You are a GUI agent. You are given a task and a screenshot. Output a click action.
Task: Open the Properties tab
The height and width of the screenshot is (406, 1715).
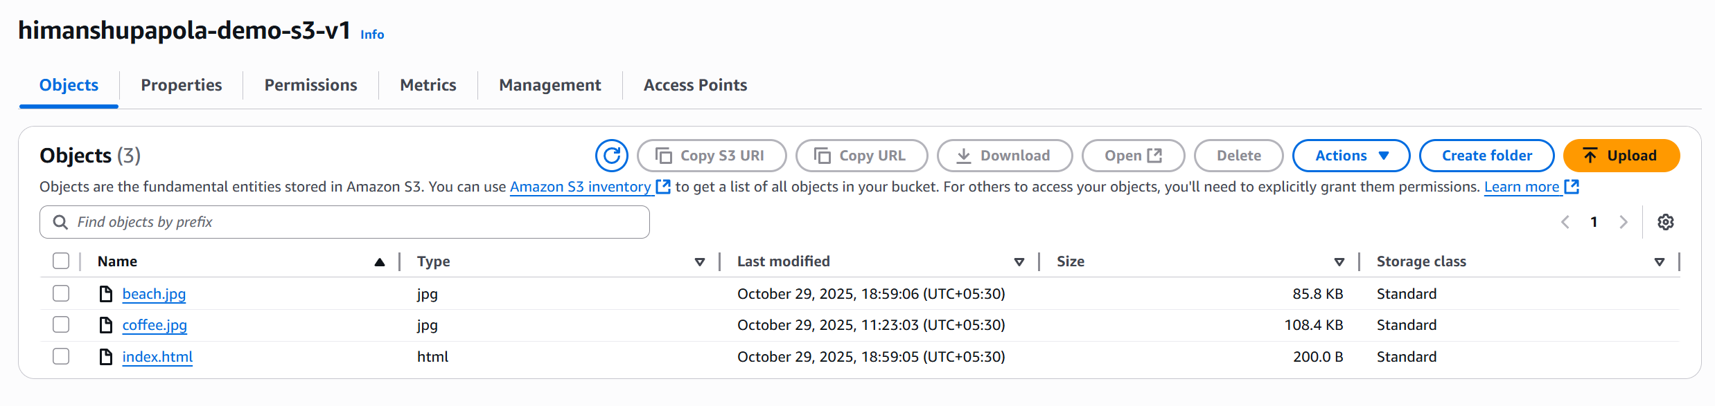tap(182, 85)
